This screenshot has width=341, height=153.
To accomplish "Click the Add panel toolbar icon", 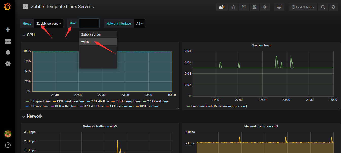I will [222, 7].
